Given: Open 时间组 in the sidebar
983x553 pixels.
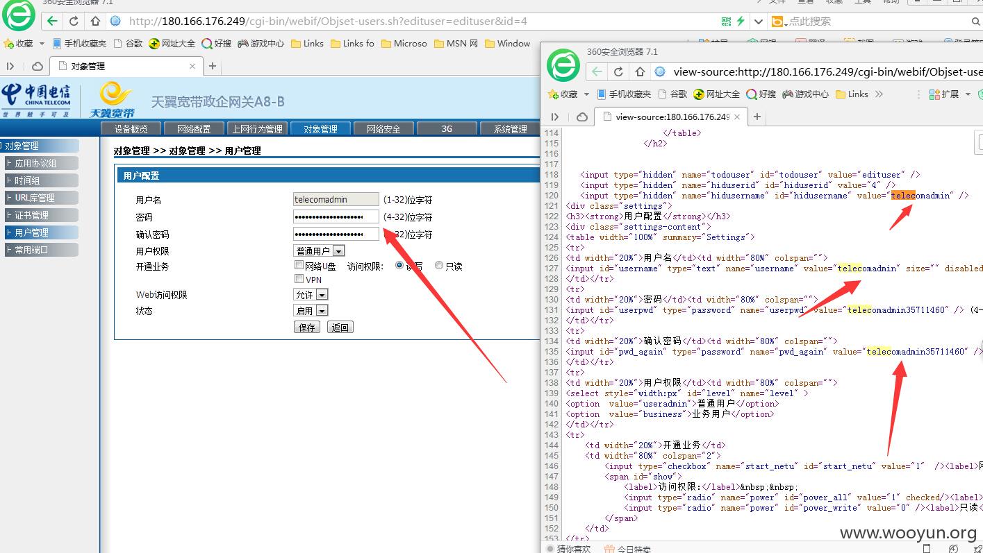Looking at the screenshot, I should 42,180.
